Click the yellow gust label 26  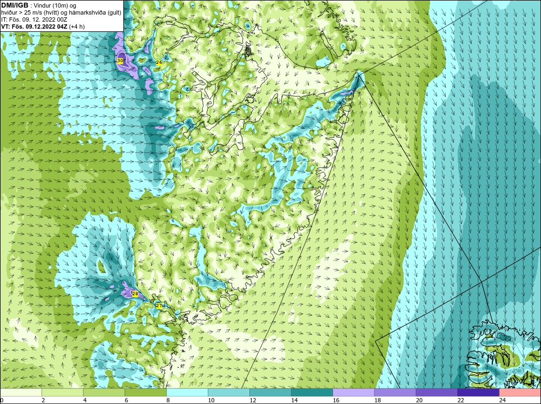click(159, 62)
